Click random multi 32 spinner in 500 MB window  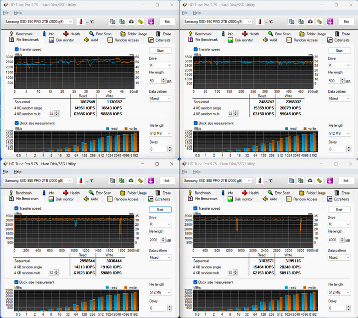[x=236, y=113]
